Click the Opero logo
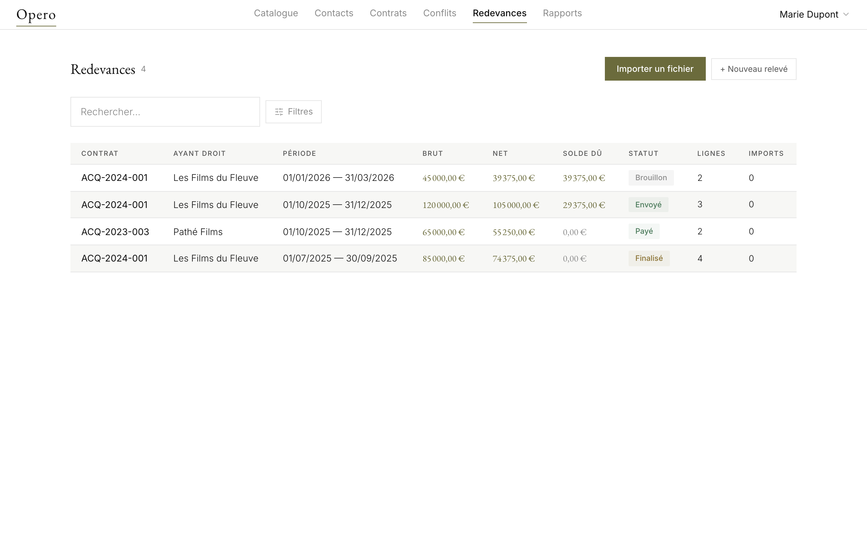Image resolution: width=867 pixels, height=542 pixels. click(x=36, y=15)
